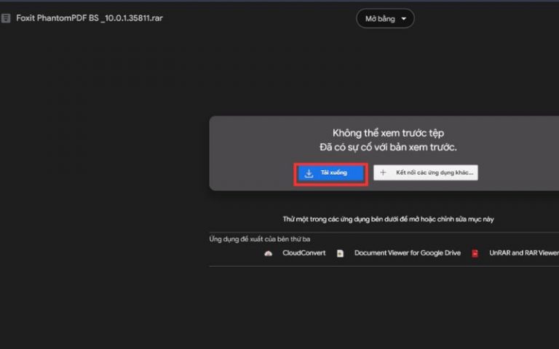559x349 pixels.
Task: Click the red UnRAR app icon
Action: pos(475,253)
